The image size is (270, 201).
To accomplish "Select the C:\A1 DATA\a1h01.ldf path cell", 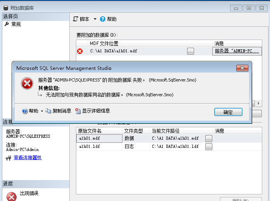I will click(177, 147).
